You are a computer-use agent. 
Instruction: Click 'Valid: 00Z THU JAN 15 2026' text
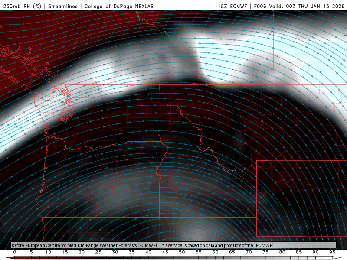click(307, 6)
